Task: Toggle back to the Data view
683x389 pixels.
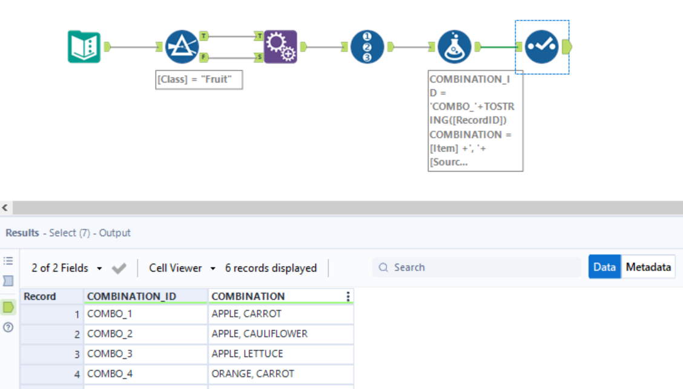Action: point(604,267)
